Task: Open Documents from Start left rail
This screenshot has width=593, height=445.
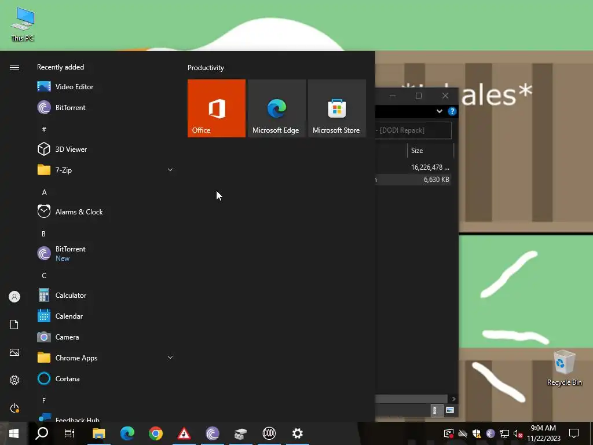Action: tap(14, 324)
